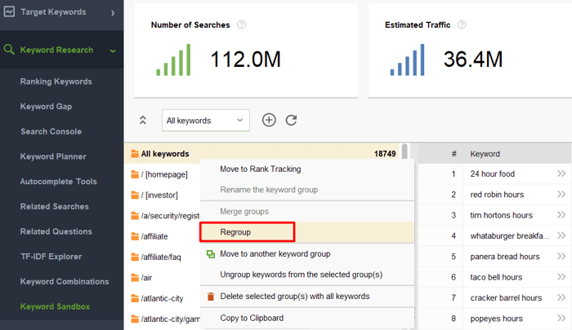Click the Keyword Research magnifier icon
Screen dimensions: 572x330
tap(9, 50)
